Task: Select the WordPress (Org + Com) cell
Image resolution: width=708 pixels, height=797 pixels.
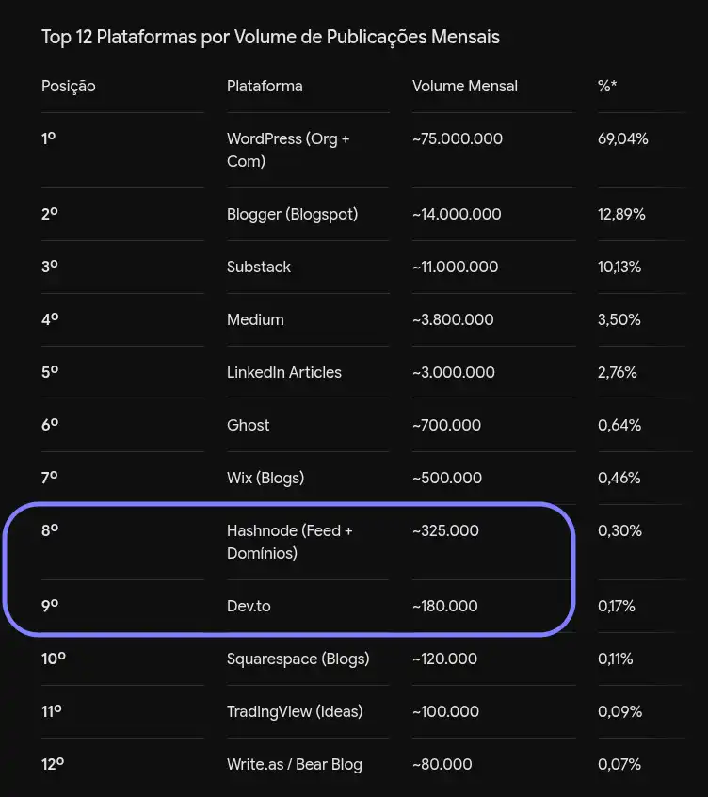Action: coord(288,150)
